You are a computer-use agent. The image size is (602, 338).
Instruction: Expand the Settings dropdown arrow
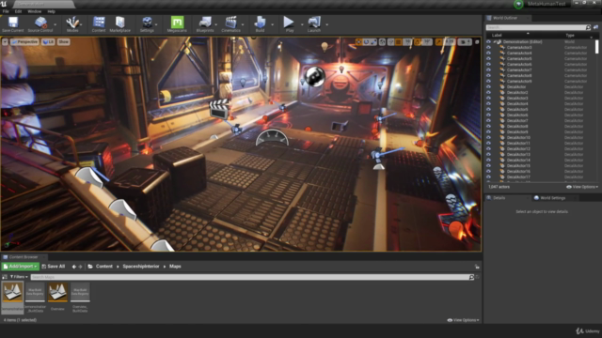[x=157, y=24]
